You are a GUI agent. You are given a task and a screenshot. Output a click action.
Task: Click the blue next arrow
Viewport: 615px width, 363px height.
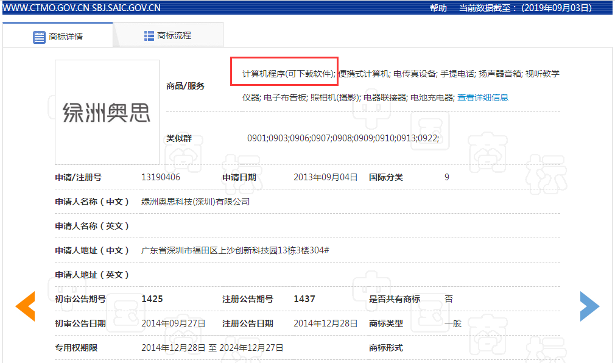(590, 306)
